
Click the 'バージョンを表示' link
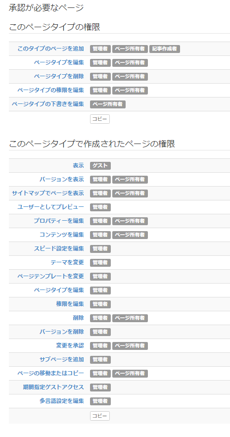click(61, 180)
